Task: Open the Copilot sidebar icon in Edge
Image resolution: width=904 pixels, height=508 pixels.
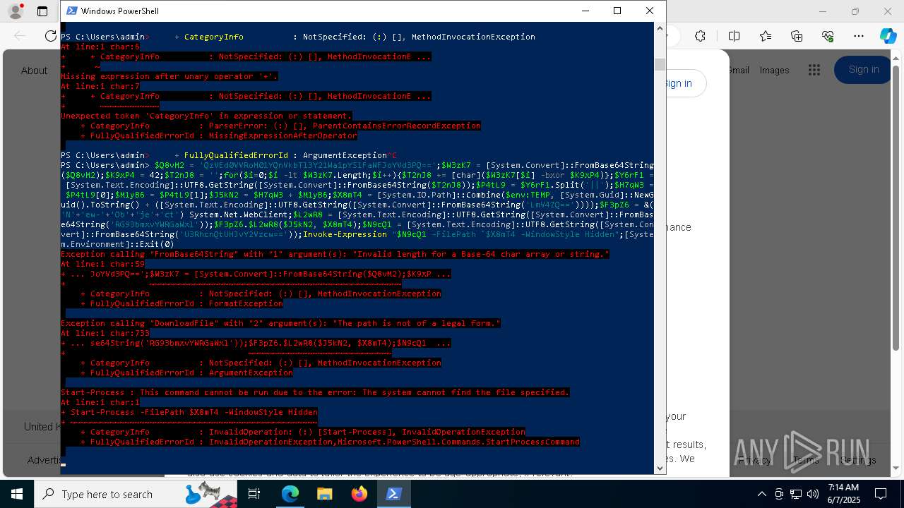Action: click(x=888, y=36)
